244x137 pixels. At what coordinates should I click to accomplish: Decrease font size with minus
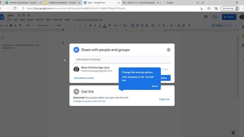pyautogui.click(x=75, y=25)
